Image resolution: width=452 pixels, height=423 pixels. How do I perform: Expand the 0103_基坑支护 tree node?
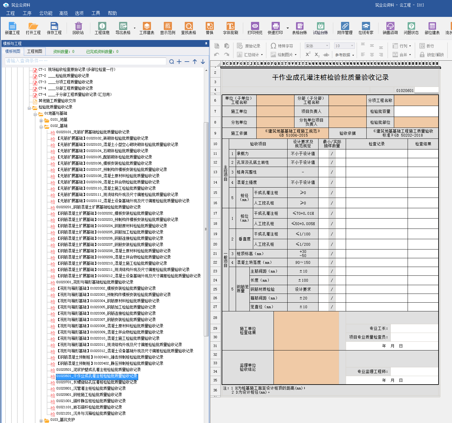coord(41,421)
